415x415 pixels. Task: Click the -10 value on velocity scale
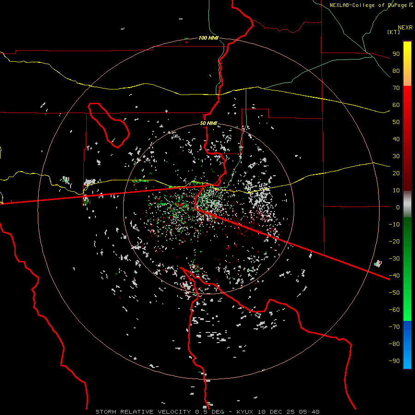394,225
